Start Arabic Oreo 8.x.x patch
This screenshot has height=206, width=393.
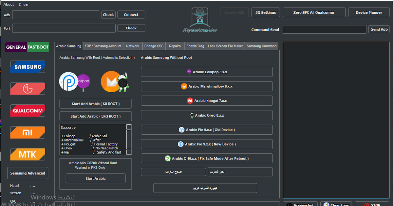[x=207, y=115]
